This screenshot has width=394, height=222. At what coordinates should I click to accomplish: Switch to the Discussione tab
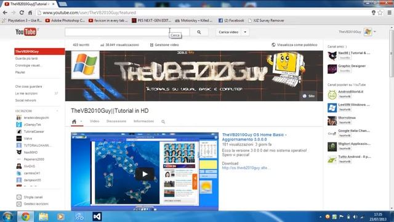pos(116,121)
